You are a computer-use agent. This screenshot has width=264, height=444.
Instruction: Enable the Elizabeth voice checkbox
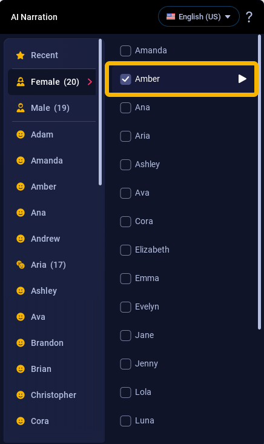pyautogui.click(x=125, y=250)
